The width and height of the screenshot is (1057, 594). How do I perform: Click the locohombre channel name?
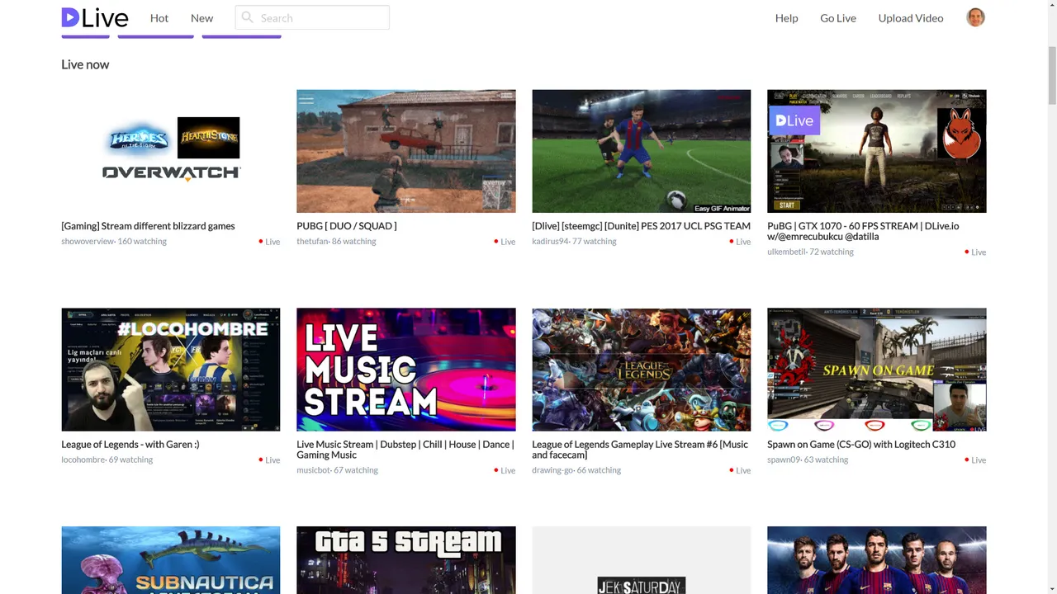point(83,460)
